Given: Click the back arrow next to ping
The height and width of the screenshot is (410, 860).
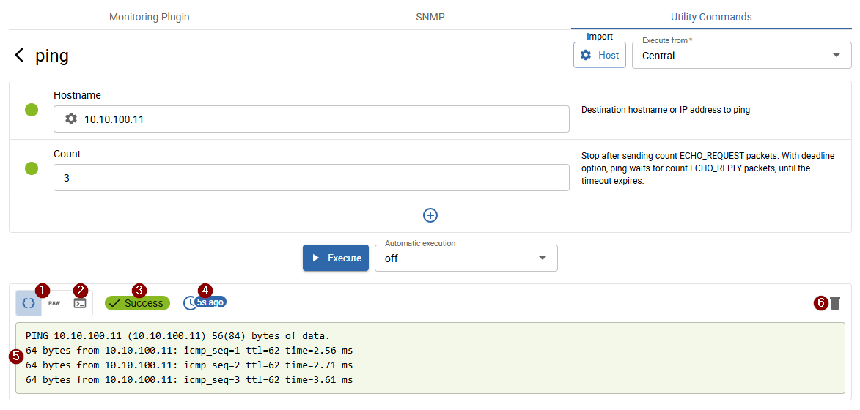Looking at the screenshot, I should (x=20, y=56).
